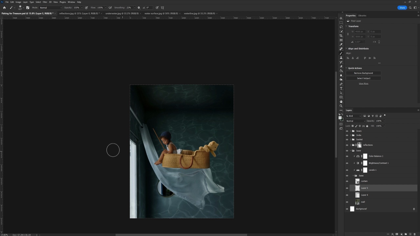420x236 pixels.
Task: Open the Filter menu
Action: pyautogui.click(x=45, y=2)
